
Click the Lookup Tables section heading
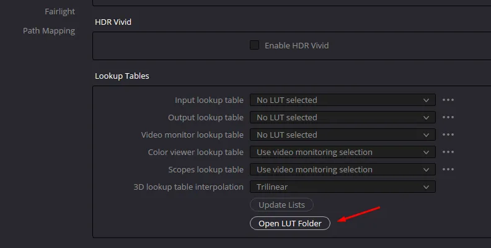pos(122,76)
